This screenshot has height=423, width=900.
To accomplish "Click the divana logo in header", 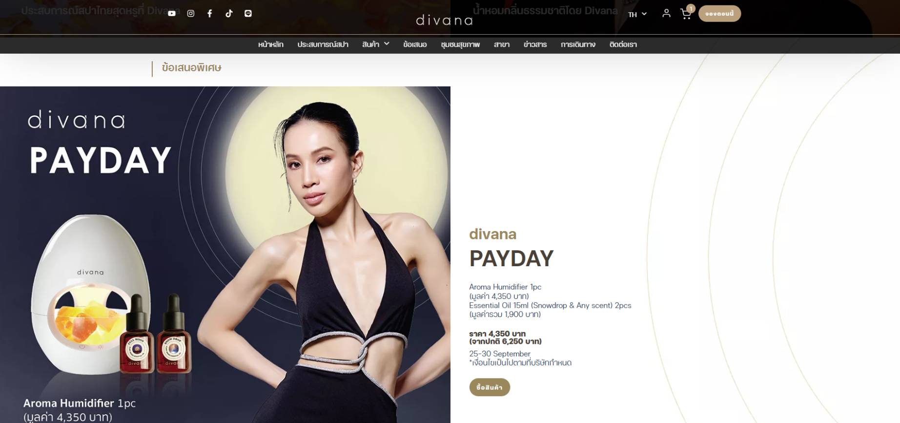I will pyautogui.click(x=444, y=21).
